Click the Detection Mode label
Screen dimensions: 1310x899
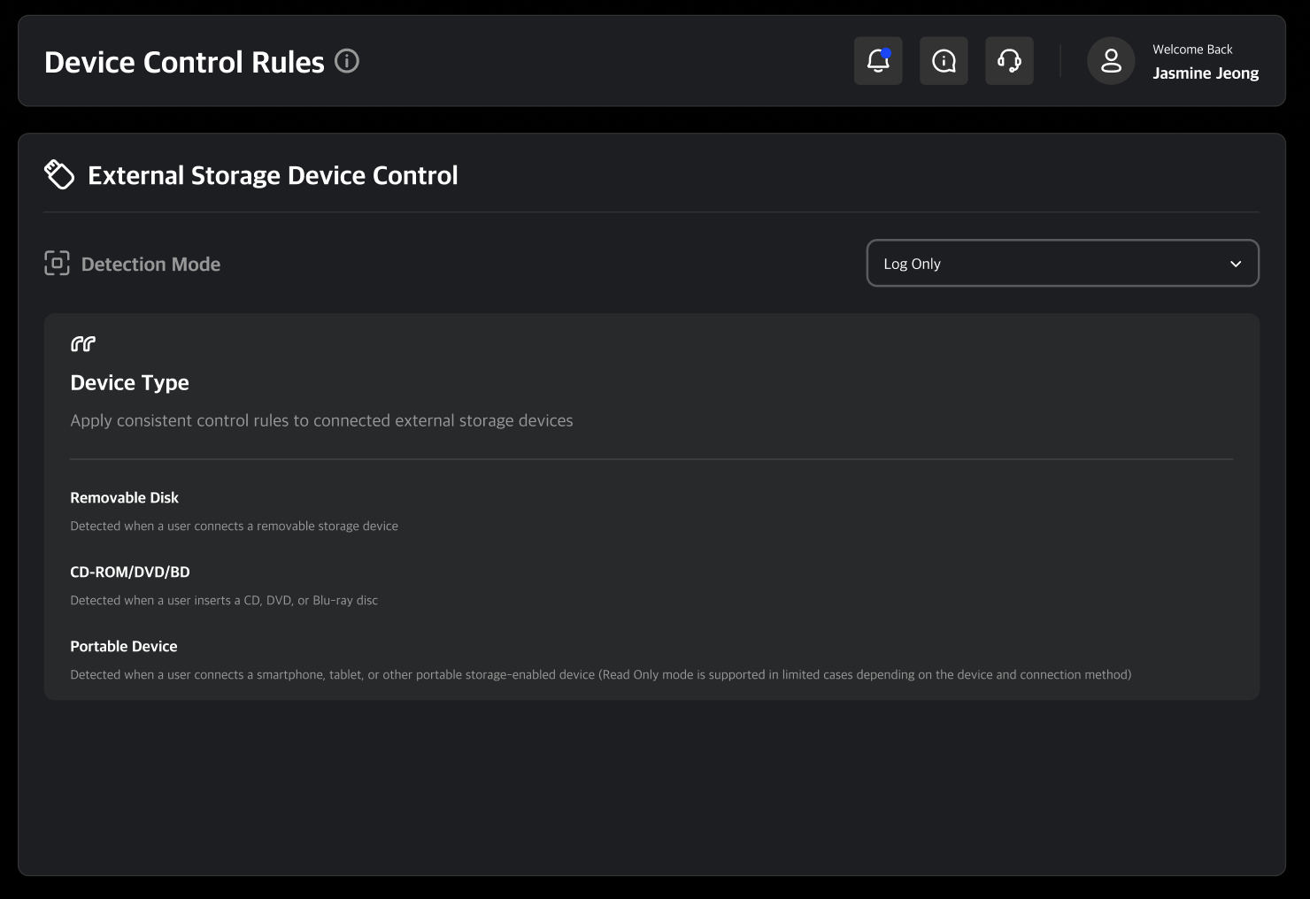click(150, 264)
